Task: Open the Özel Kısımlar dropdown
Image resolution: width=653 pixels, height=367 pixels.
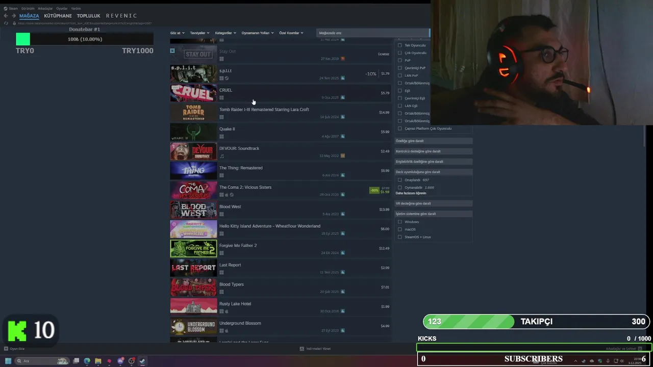Action: pos(291,33)
